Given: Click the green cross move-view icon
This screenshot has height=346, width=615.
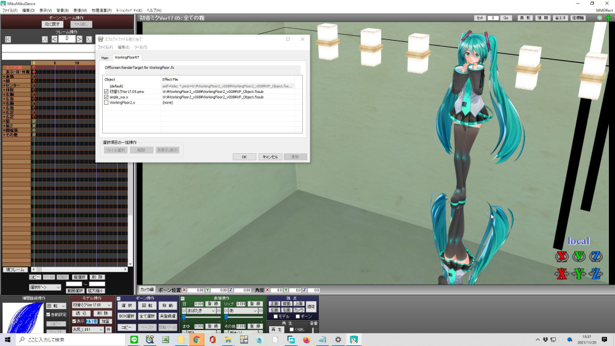Looking at the screenshot, I should tap(609, 18).
